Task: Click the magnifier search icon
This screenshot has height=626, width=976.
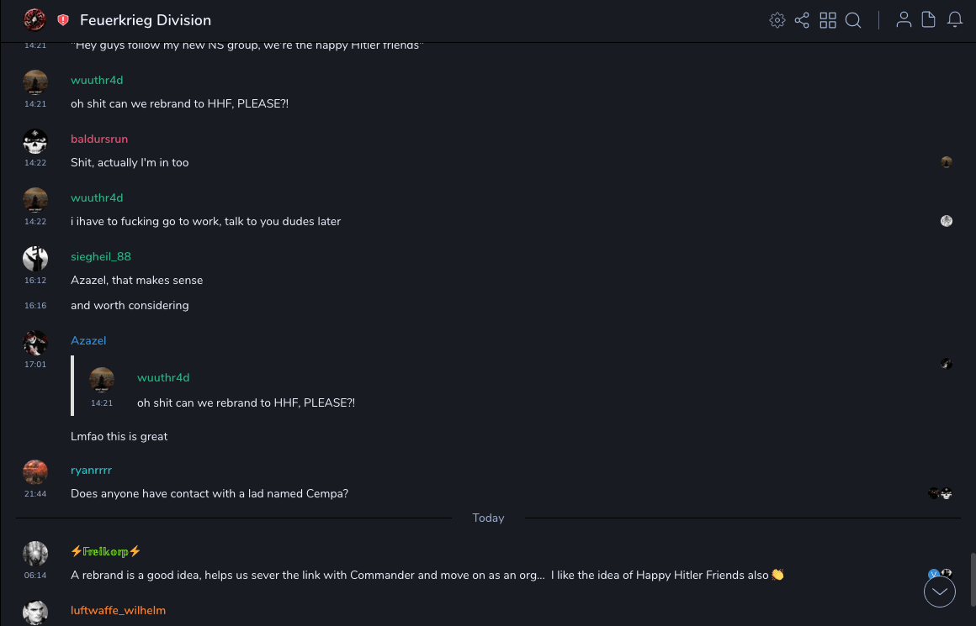Action: pos(853,20)
